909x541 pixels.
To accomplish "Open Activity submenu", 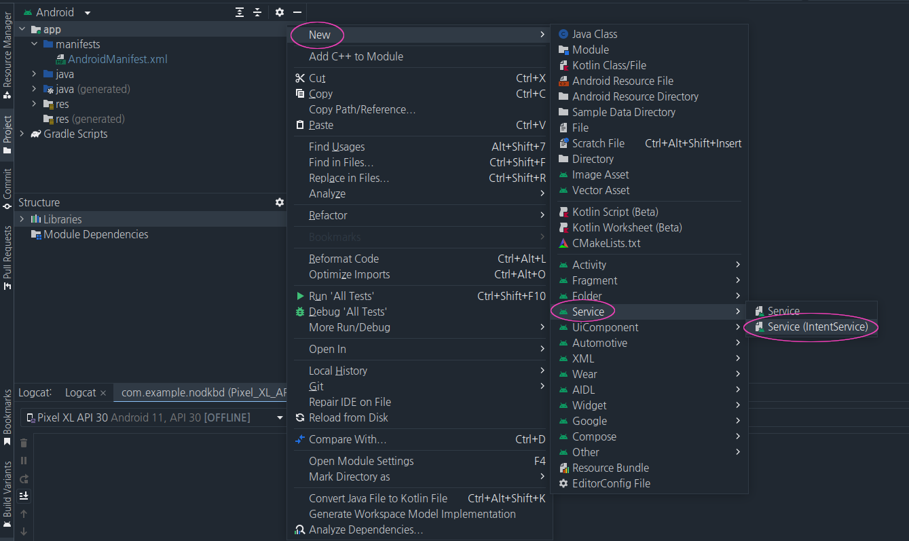I will [649, 265].
